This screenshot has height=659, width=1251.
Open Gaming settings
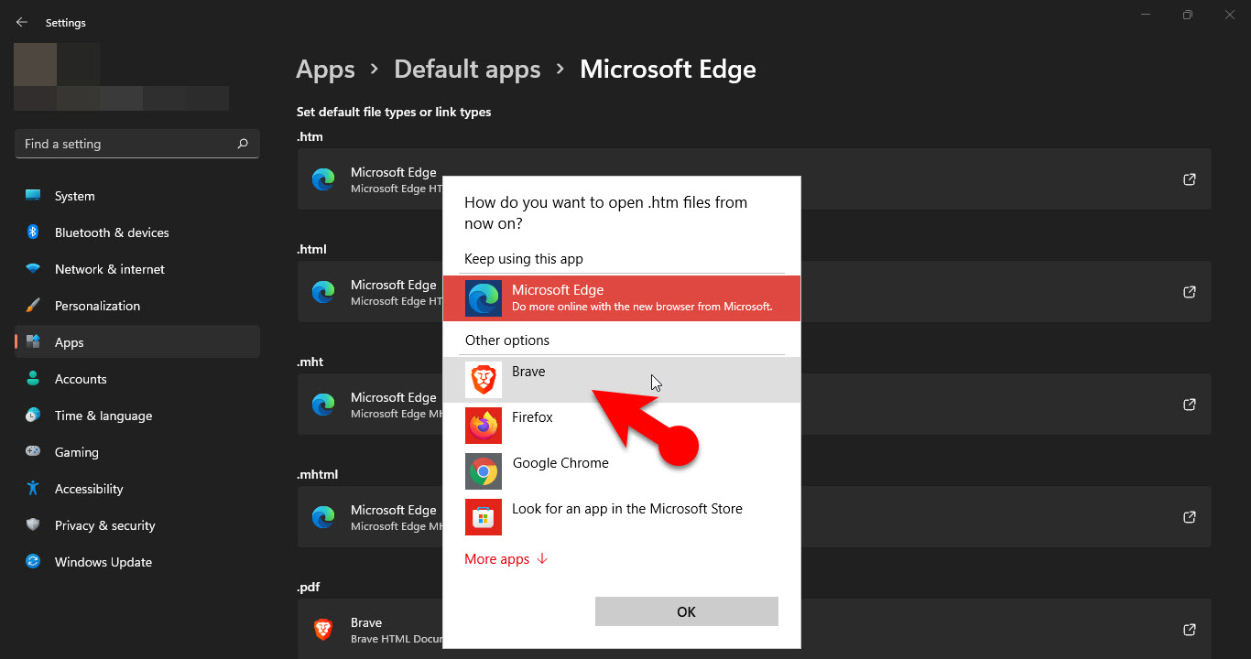[x=137, y=452]
